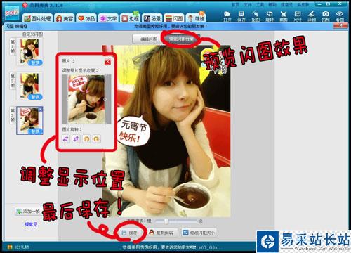The height and width of the screenshot is (253, 351).
Task: Open the 首页 menu in title bar
Action: pyautogui.click(x=235, y=4)
